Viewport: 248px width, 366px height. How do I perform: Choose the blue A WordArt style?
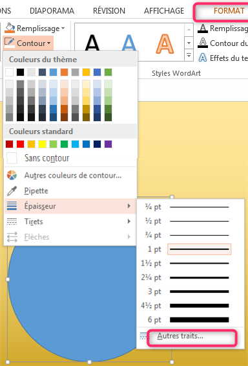129,43
